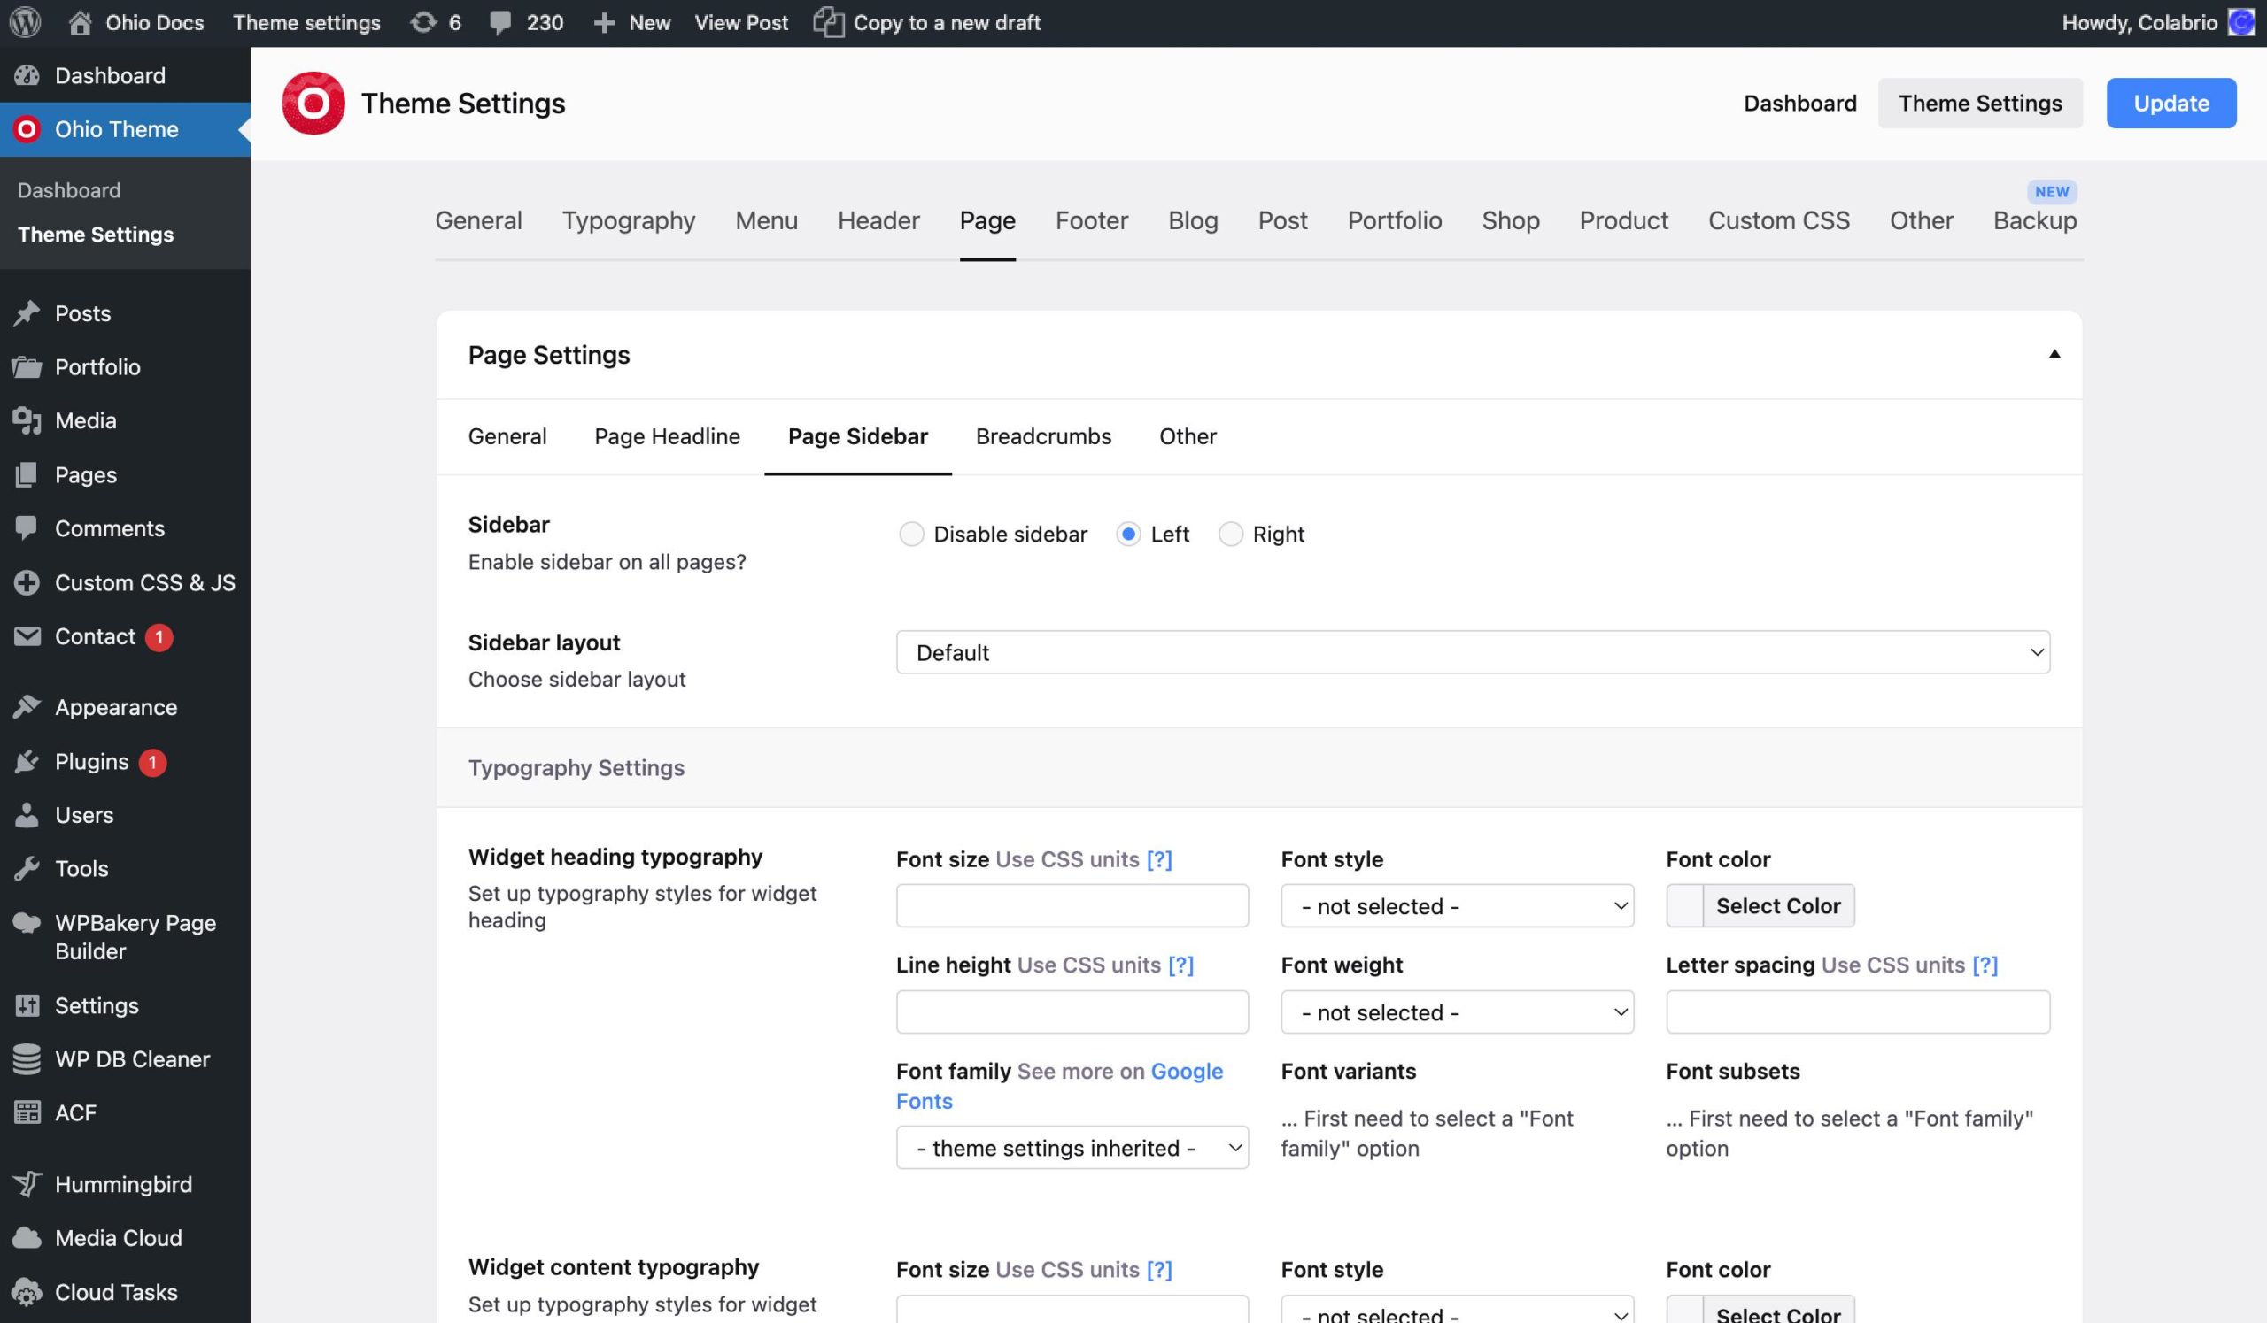Click the Comments bubble icon in sidebar
2267x1323 pixels.
(x=27, y=528)
